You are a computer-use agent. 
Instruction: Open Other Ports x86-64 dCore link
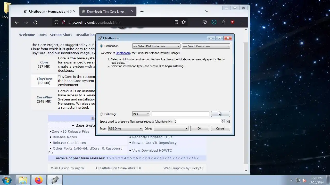85,150
